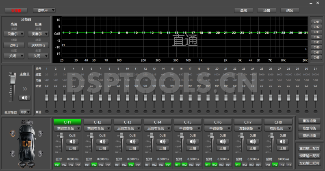The height and width of the screenshot is (171, 325).
Task: Toggle the CH2 speaker mute icon
Action: [x=103, y=141]
